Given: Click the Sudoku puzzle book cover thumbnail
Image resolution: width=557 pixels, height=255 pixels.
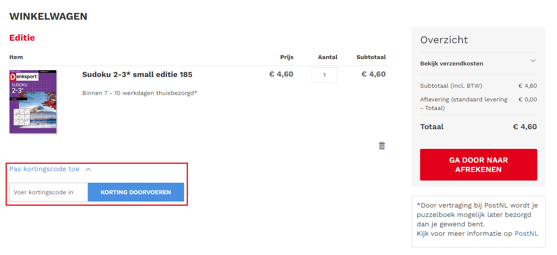Looking at the screenshot, I should [33, 101].
